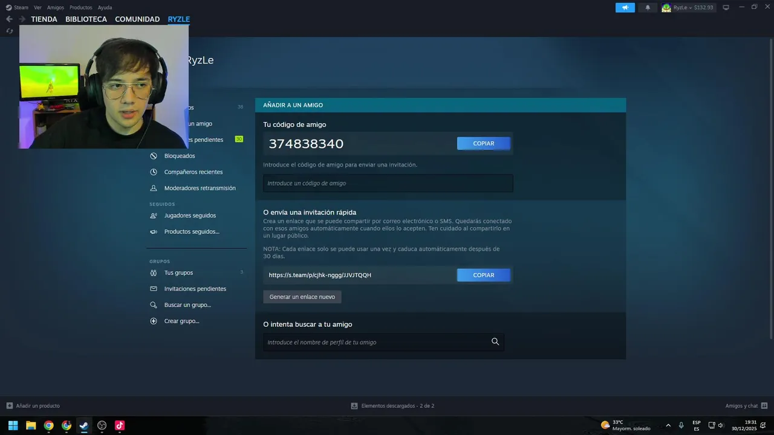The height and width of the screenshot is (435, 774).
Task: Select Crear grupo...
Action: [x=181, y=321]
